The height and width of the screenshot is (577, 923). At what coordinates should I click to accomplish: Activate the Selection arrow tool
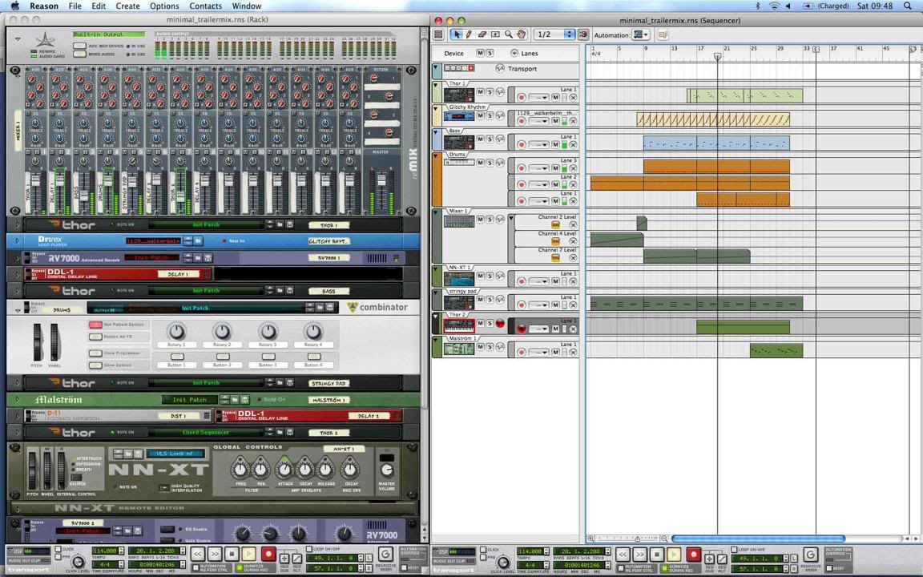tap(456, 34)
